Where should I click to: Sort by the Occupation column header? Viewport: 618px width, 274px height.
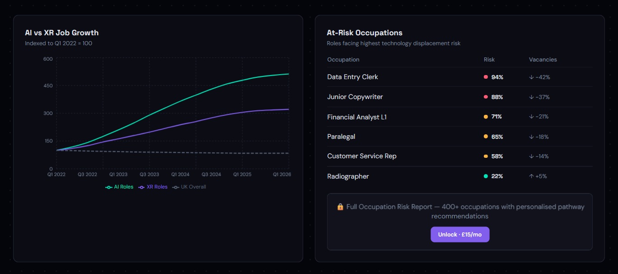click(343, 59)
